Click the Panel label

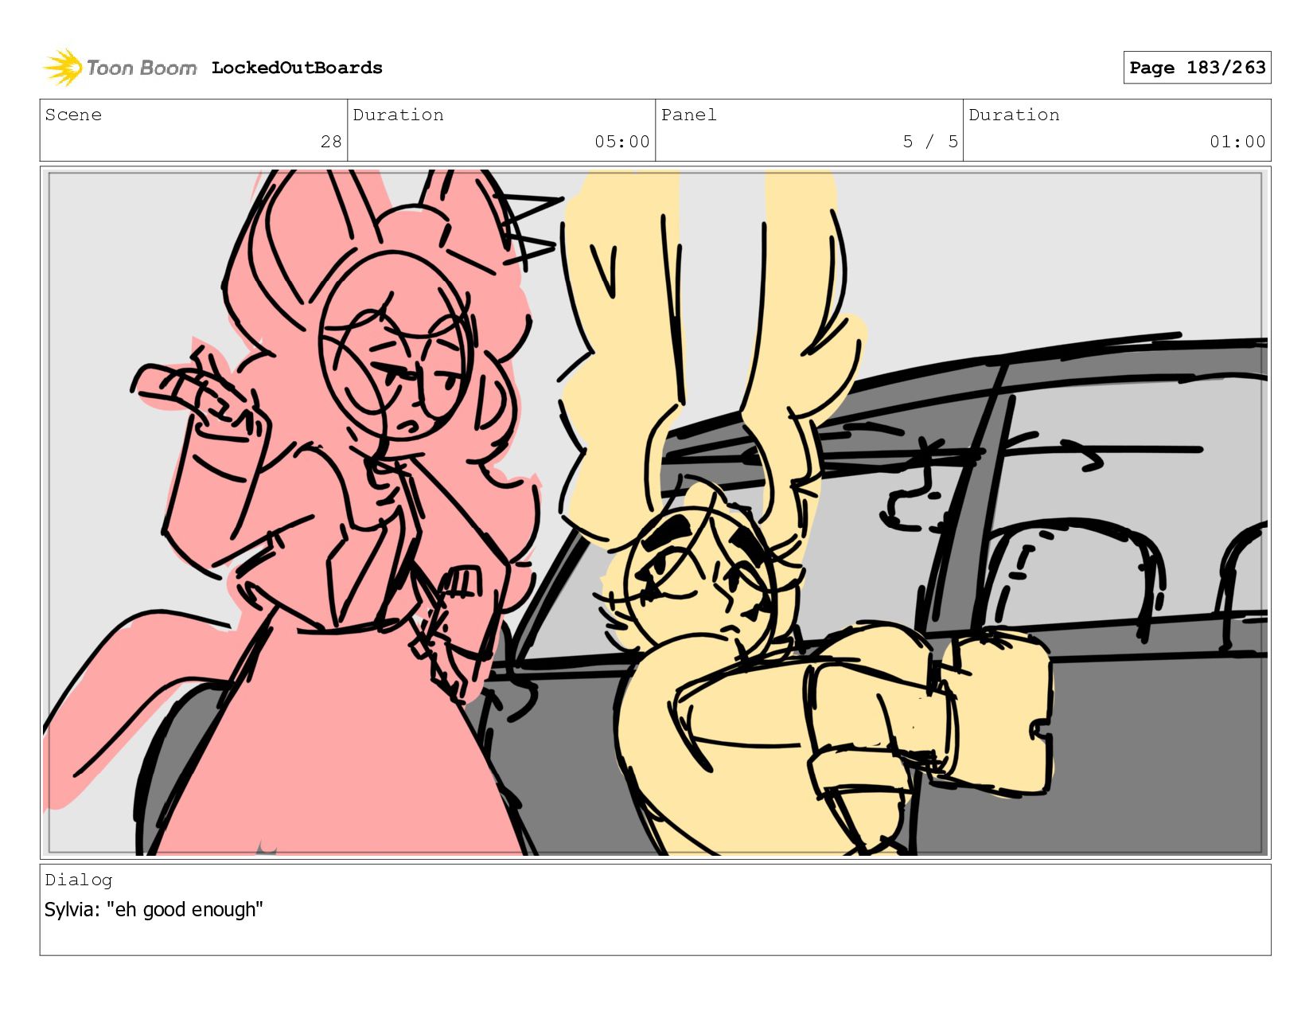pyautogui.click(x=688, y=115)
